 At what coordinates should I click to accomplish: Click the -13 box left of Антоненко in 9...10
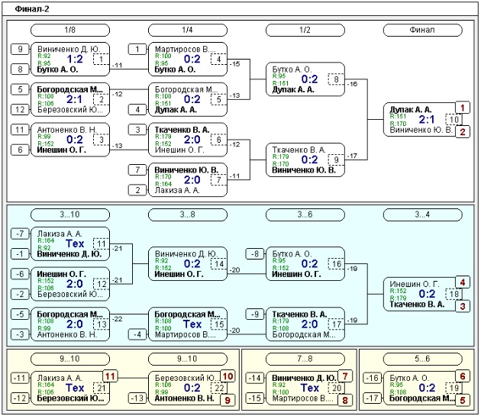click(x=137, y=398)
